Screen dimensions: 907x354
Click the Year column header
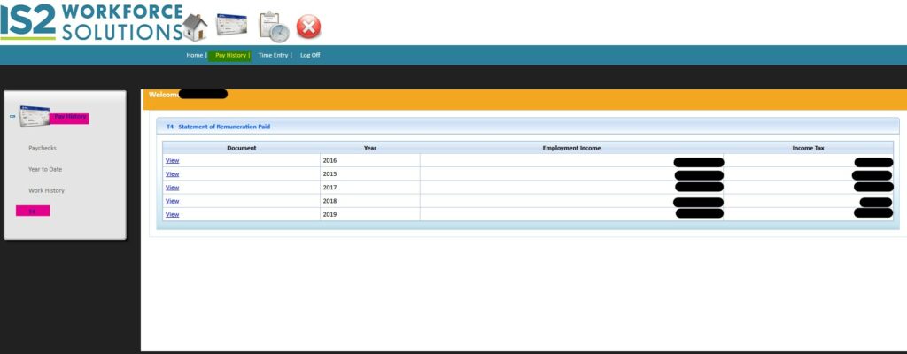click(370, 148)
